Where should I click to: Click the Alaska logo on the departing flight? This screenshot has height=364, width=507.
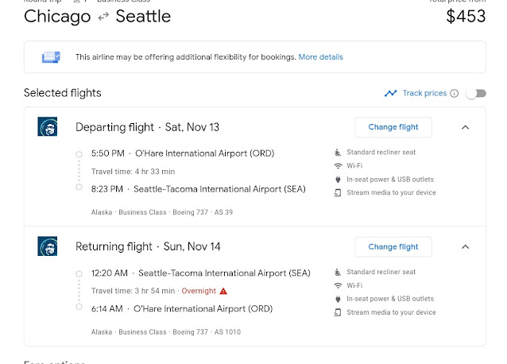(x=47, y=126)
